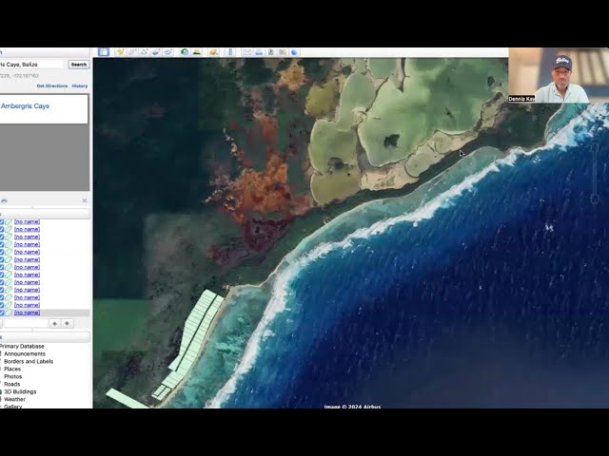Select the Add Path tool
609x456 pixels.
click(144, 52)
